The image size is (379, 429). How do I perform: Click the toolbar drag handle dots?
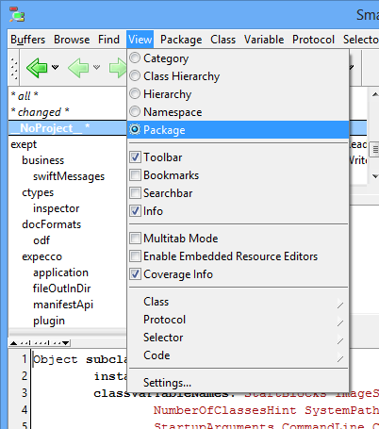14,68
